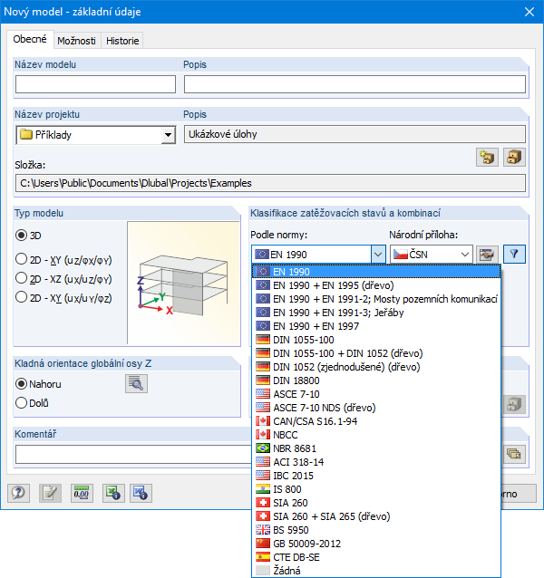Select the 3D model type radio
Viewport: 544px width, 578px height.
click(22, 236)
